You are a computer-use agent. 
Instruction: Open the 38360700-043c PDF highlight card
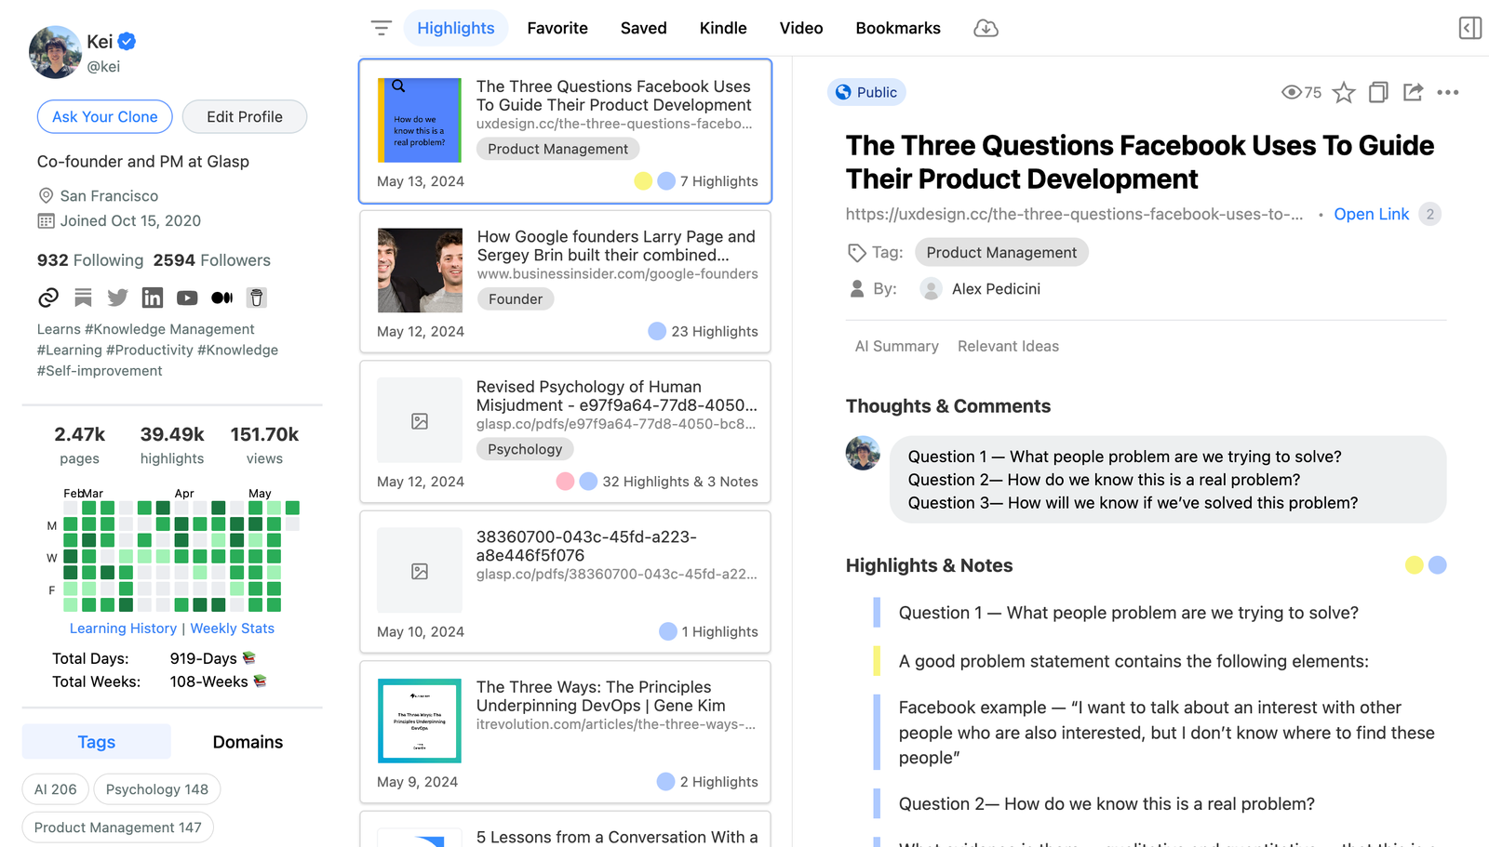tap(565, 582)
